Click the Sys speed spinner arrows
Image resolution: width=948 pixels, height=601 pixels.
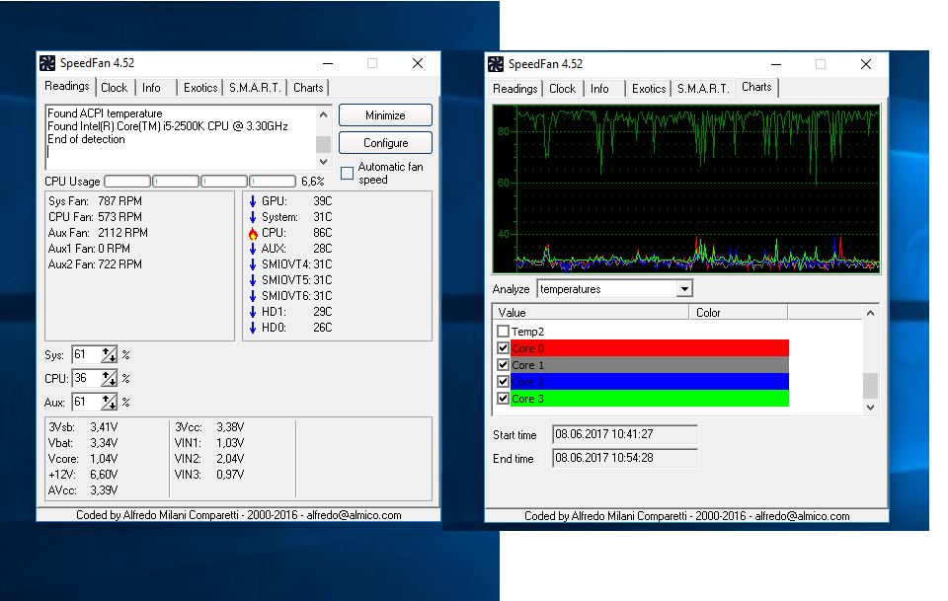[109, 354]
